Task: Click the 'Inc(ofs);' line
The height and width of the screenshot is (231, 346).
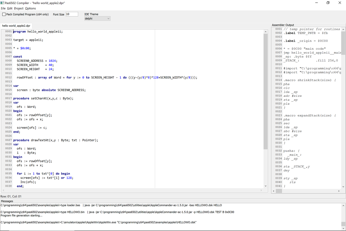Action: [28, 182]
